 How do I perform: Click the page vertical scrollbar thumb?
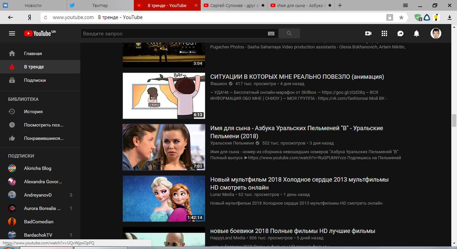point(454,121)
